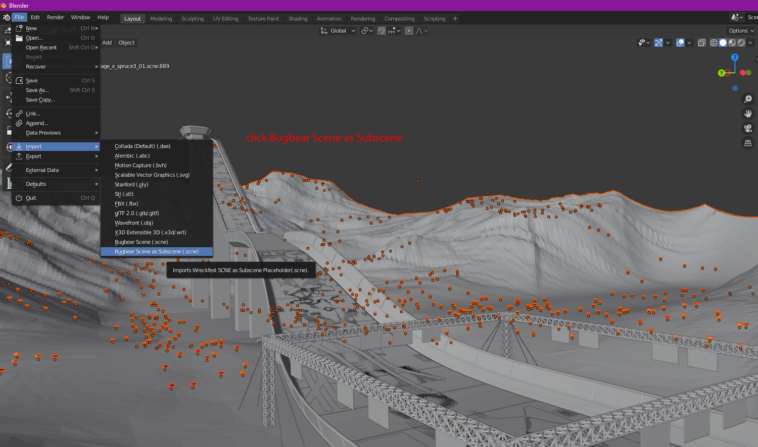758x447 pixels.
Task: Open the overlays options dropdown arrow
Action: (x=689, y=43)
